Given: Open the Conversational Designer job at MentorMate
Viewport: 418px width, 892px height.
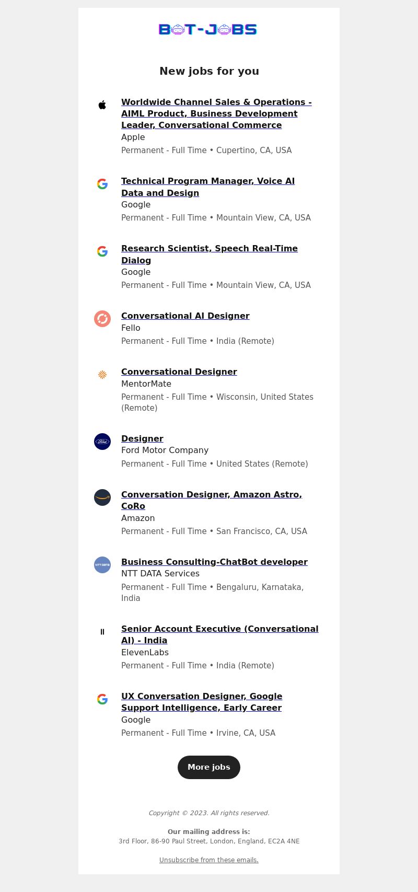Looking at the screenshot, I should 179,372.
